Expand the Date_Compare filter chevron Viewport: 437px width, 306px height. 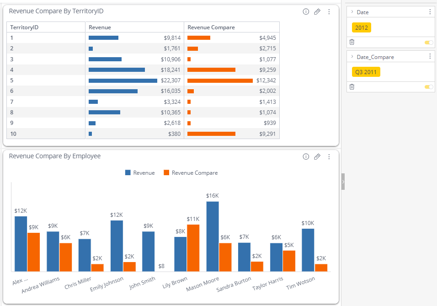(x=352, y=57)
